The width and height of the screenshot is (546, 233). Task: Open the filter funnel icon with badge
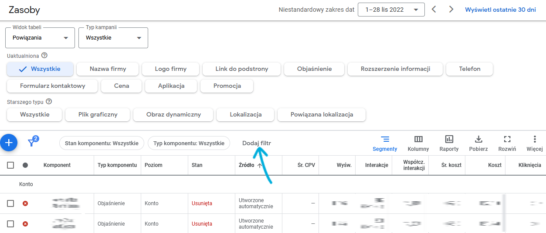(33, 141)
